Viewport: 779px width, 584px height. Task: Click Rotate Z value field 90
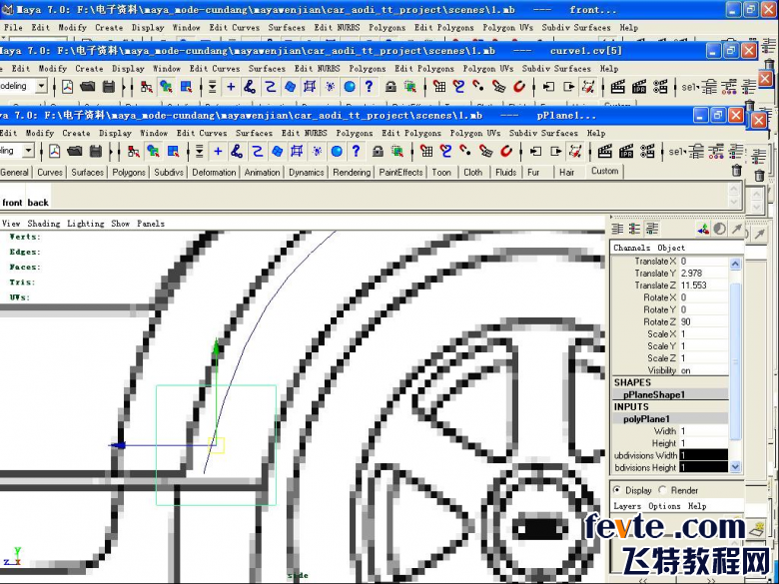pyautogui.click(x=703, y=321)
